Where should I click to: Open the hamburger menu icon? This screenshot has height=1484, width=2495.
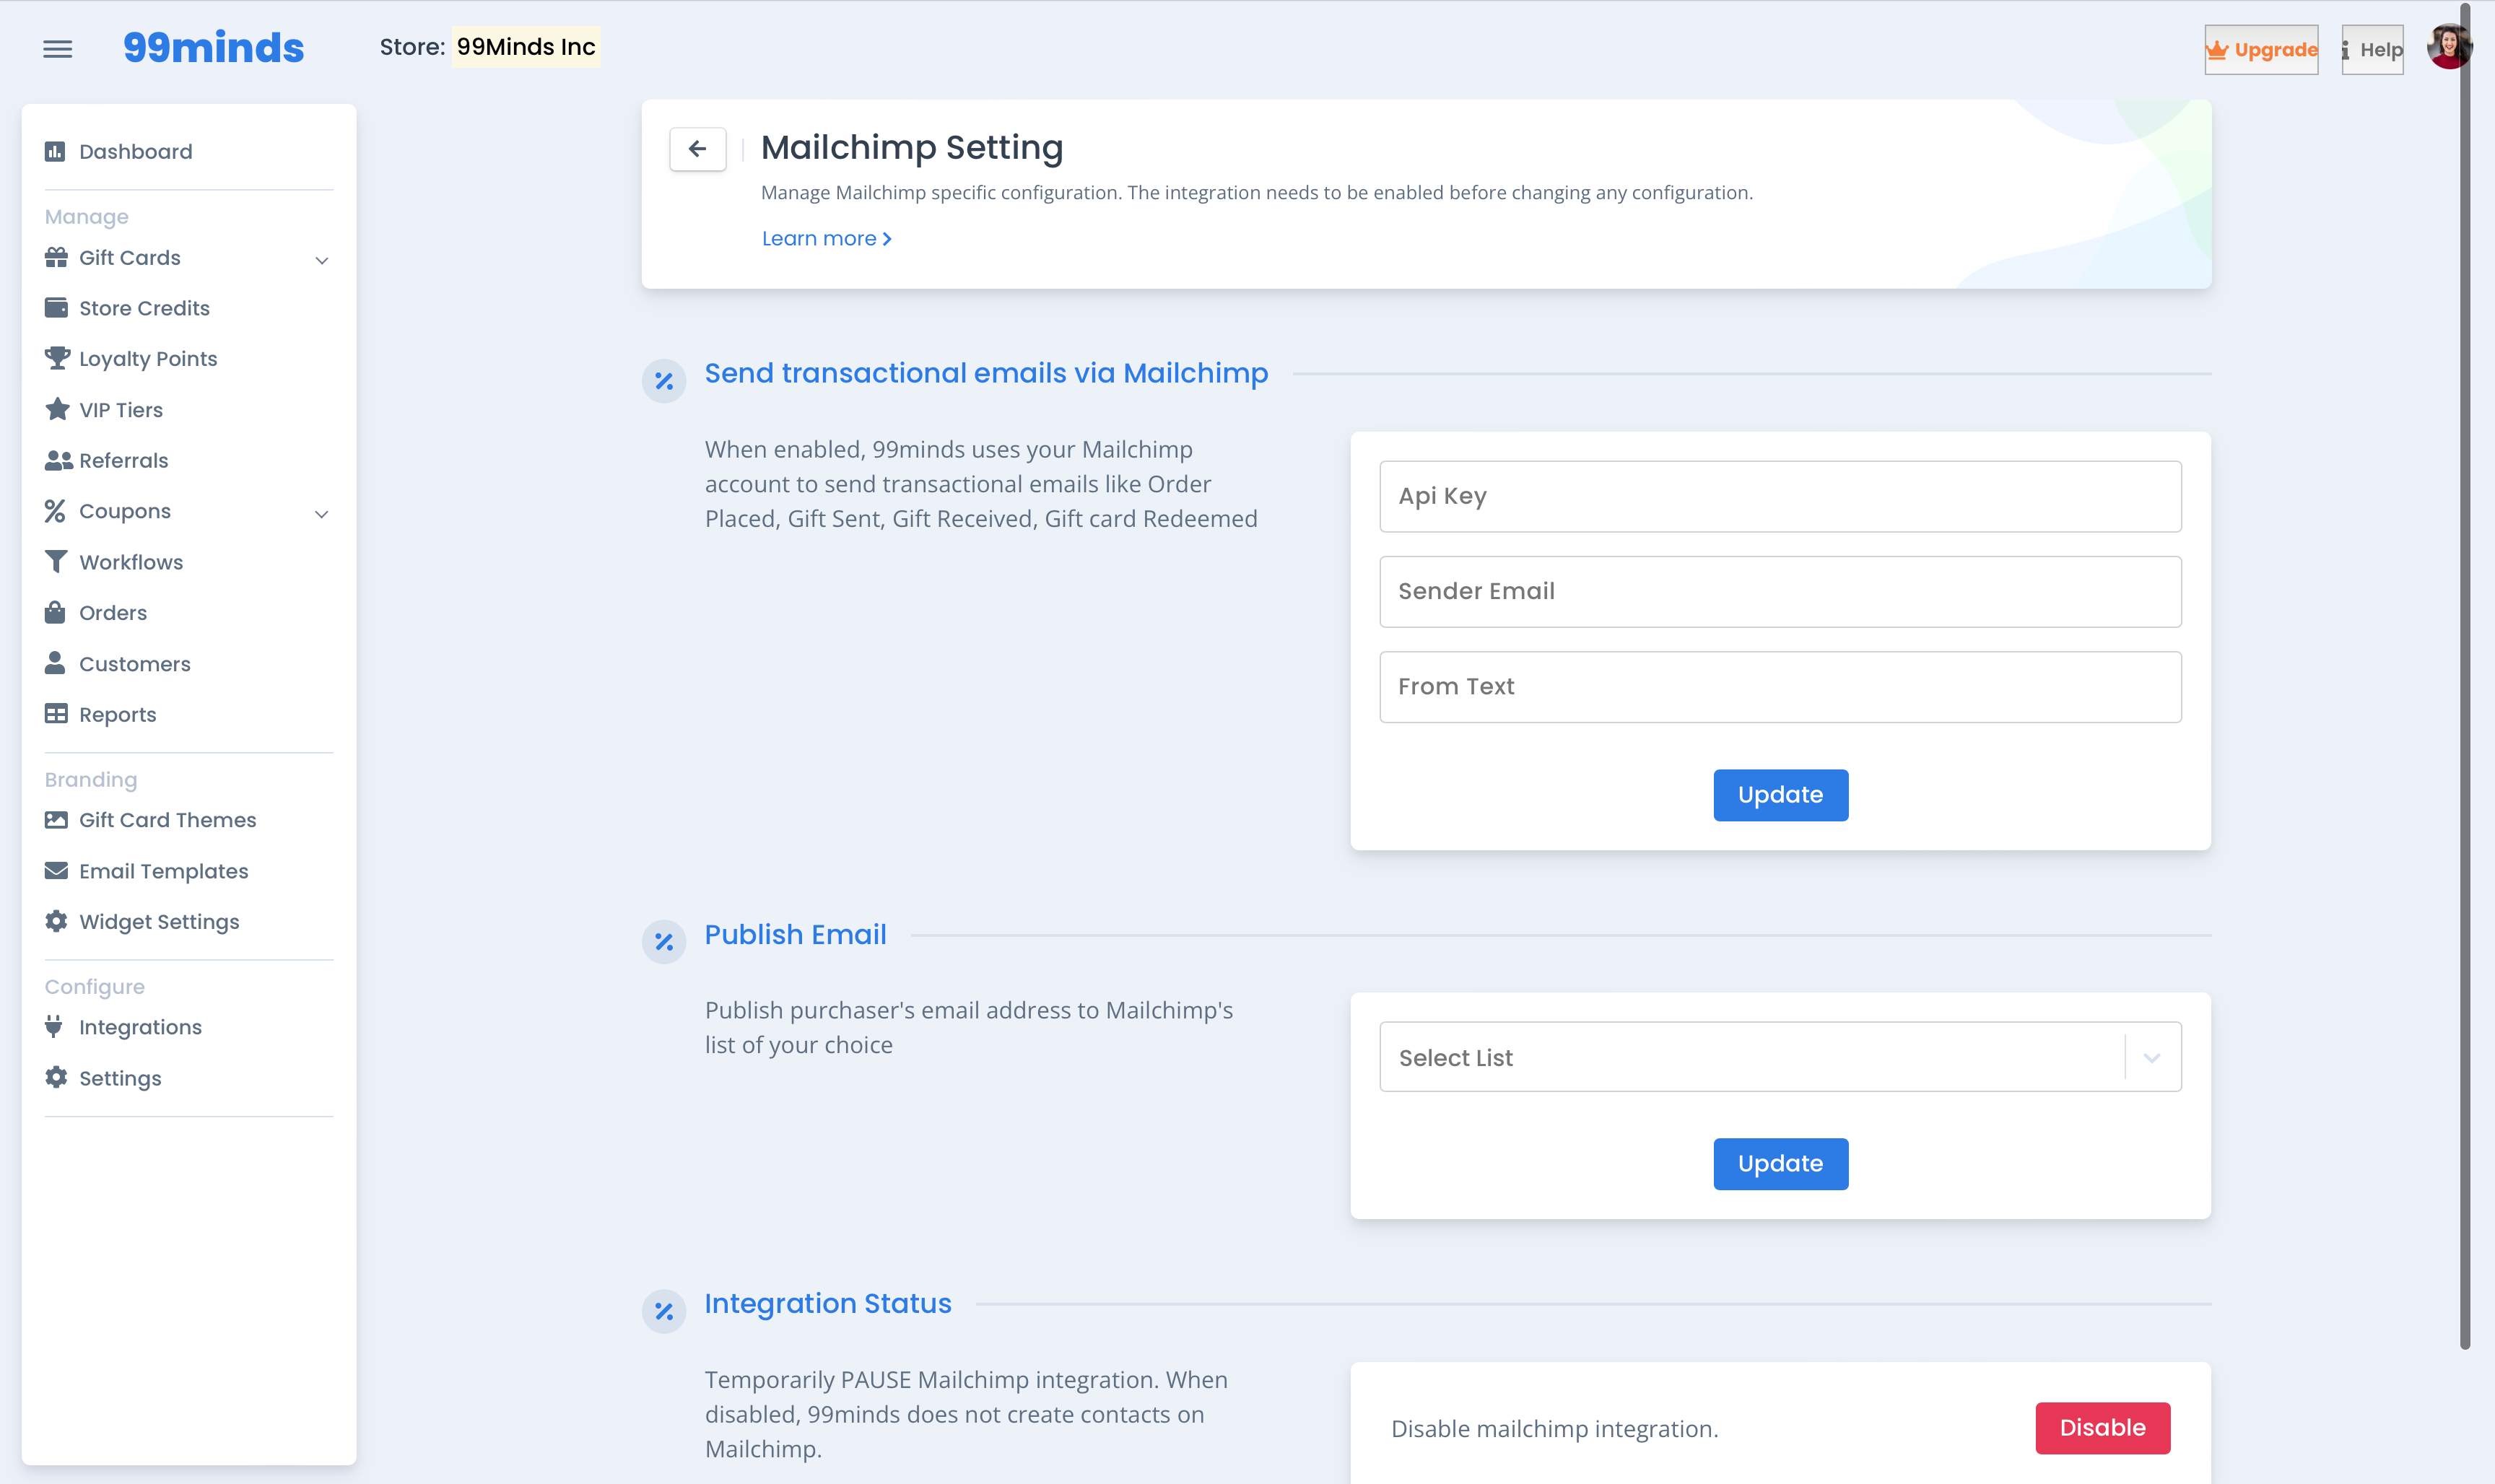[57, 49]
